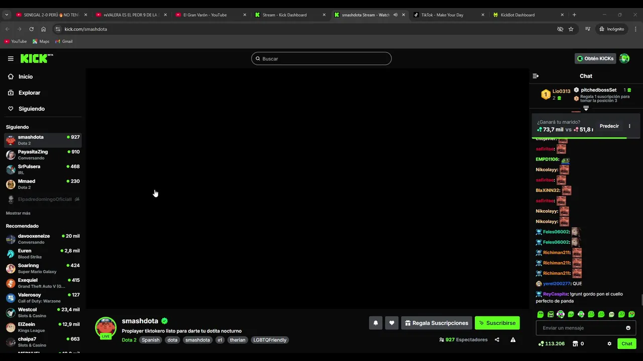The width and height of the screenshot is (643, 361).
Task: Click the Regala Suscripciones button
Action: (x=436, y=323)
